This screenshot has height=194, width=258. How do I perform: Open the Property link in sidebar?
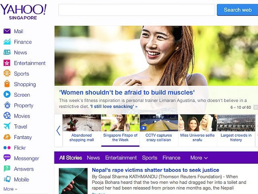tap(23, 105)
